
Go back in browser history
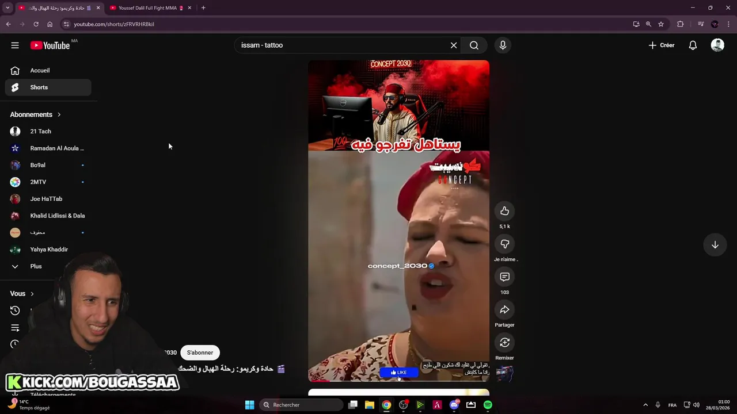pyautogui.click(x=8, y=24)
